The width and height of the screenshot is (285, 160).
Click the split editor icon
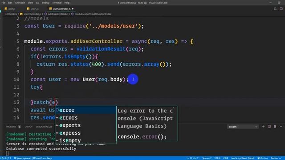(281, 9)
